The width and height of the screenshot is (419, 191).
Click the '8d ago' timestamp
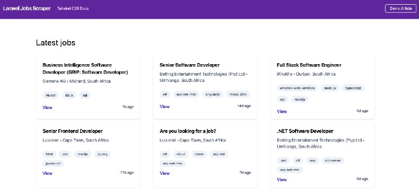click(x=362, y=180)
